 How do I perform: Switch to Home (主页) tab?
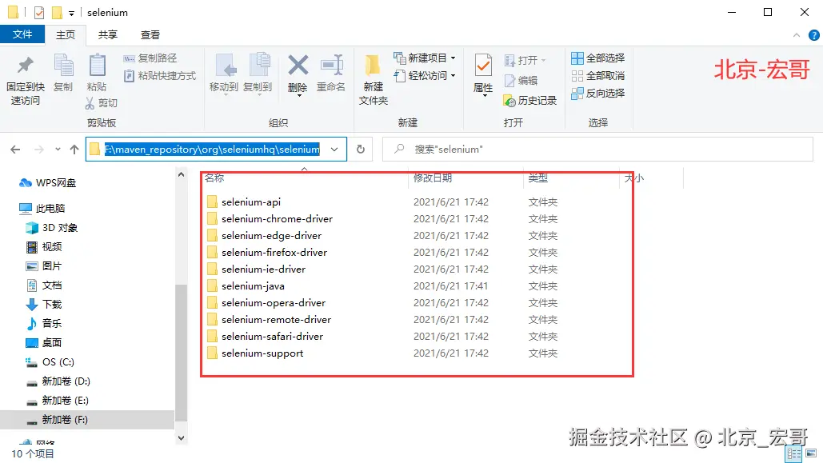66,34
